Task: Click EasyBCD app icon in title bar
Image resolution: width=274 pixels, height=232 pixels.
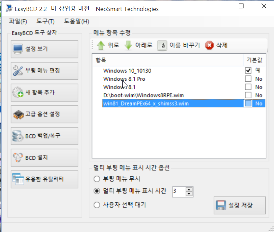Action: tap(9, 8)
